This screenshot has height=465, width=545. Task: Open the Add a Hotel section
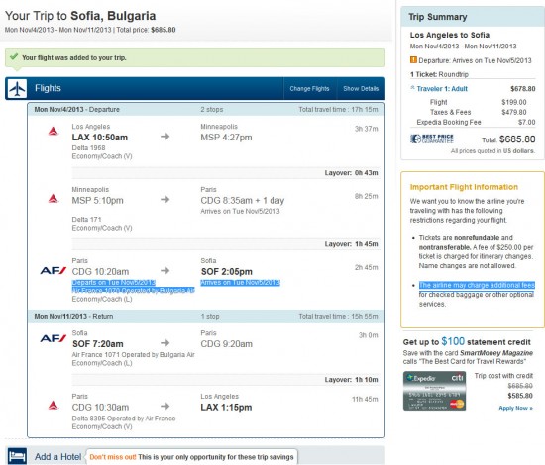(57, 457)
